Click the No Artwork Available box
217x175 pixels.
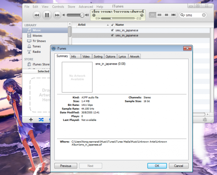[x=77, y=77]
